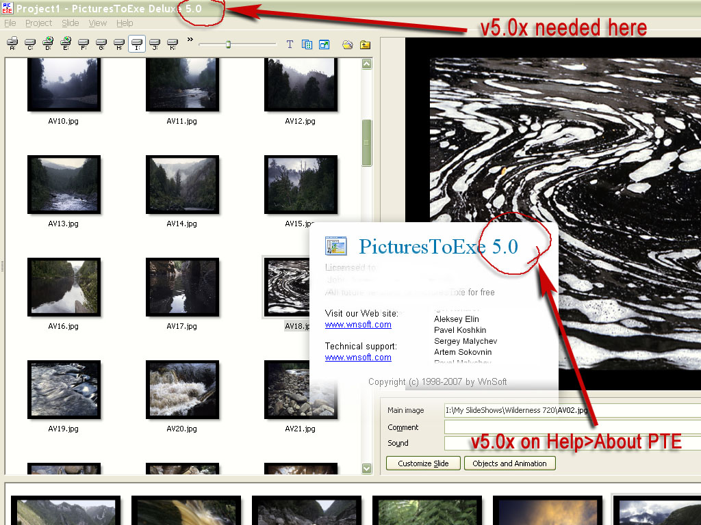Click the up one folder icon
Screen dimensions: 701x525
366,44
